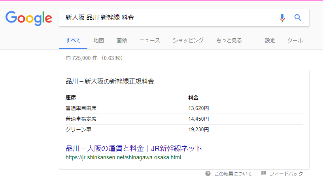Click the この結果について link
This screenshot has width=323, height=181.
[x=233, y=174]
